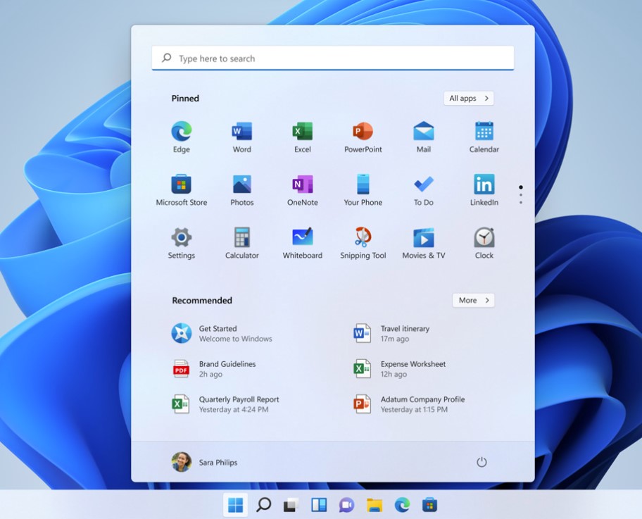Open File Explorer from the taskbar

(x=374, y=504)
